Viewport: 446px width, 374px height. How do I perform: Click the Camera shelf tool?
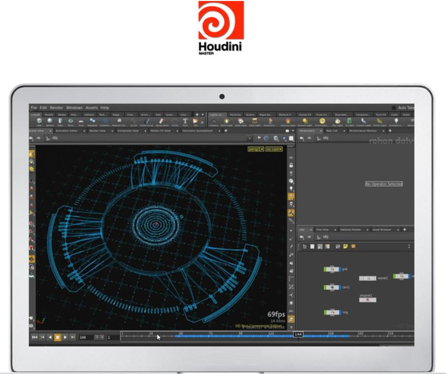click(x=213, y=121)
